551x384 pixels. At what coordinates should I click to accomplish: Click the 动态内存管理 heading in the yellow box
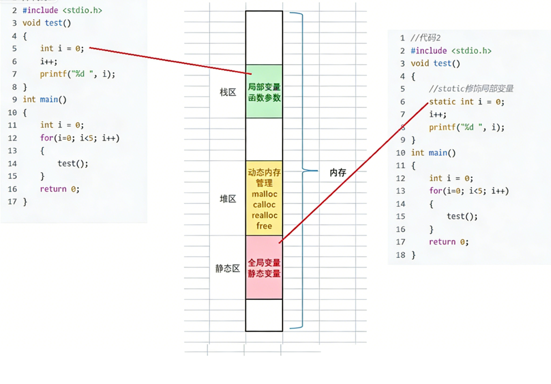[264, 178]
